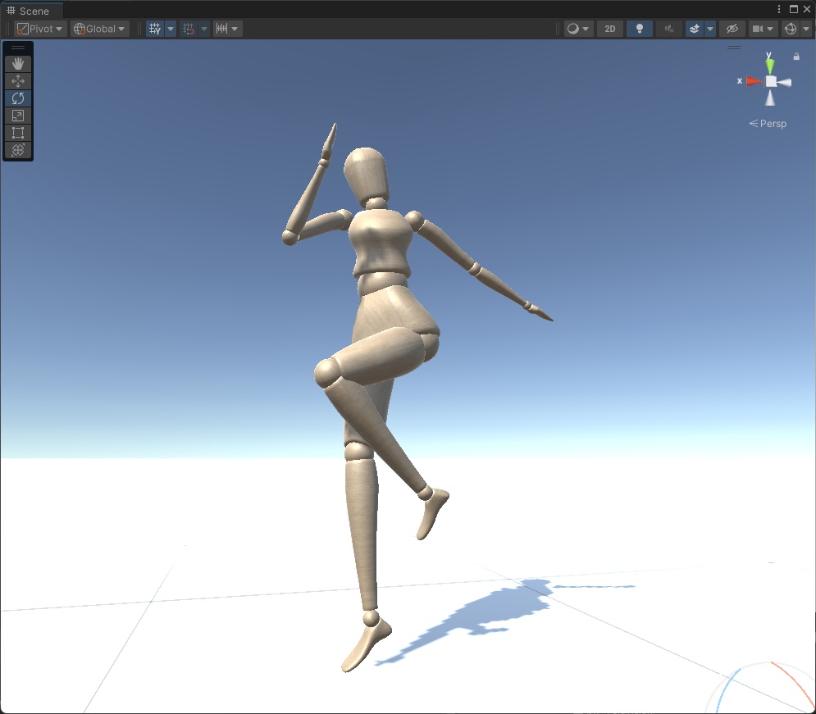The height and width of the screenshot is (714, 816).
Task: Select the Move tool
Action: (18, 80)
